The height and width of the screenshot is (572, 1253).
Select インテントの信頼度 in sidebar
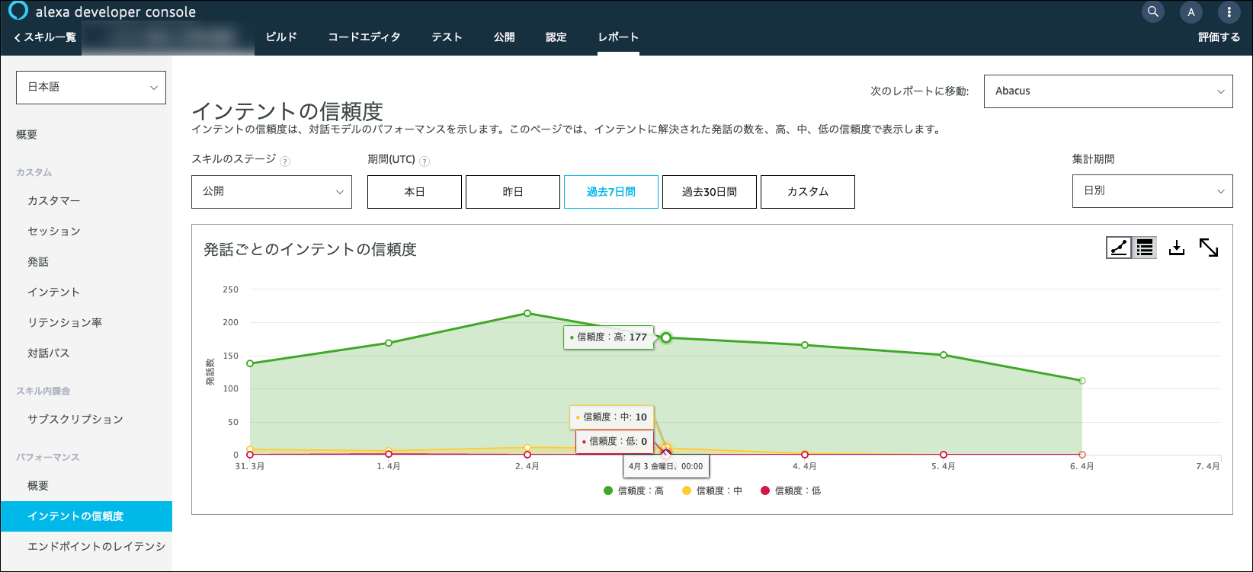tap(86, 516)
